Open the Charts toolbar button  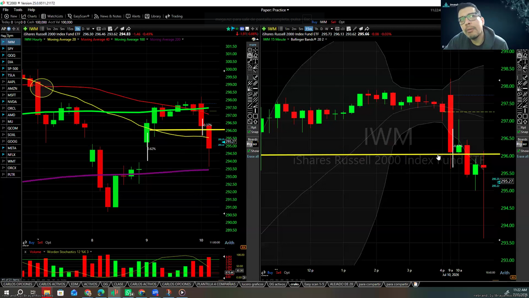point(29,16)
